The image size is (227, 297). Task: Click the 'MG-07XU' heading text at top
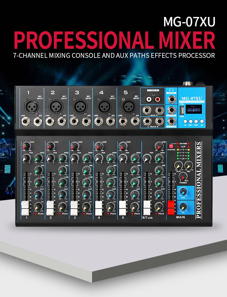pyautogui.click(x=189, y=22)
